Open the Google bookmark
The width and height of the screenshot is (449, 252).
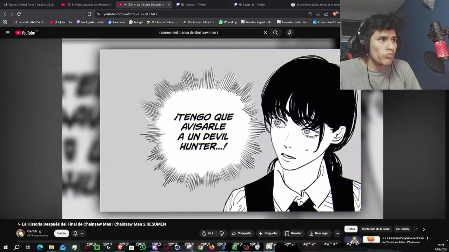136,22
